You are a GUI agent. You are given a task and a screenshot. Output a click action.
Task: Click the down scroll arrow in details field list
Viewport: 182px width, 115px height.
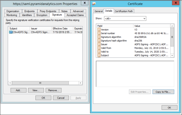pyautogui.click(x=172, y=55)
